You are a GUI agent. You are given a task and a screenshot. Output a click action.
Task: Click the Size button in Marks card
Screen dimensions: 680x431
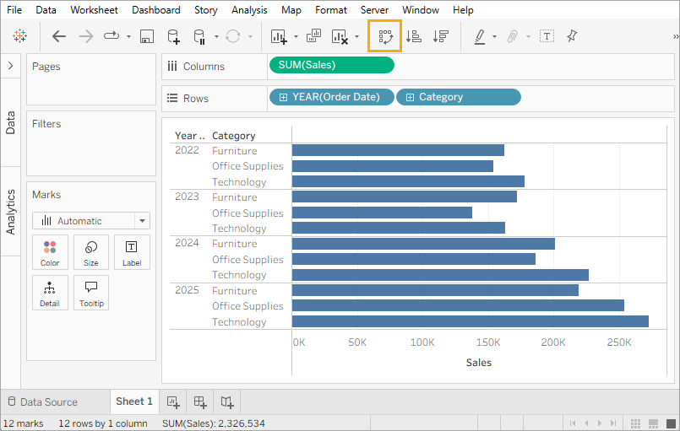tap(91, 252)
